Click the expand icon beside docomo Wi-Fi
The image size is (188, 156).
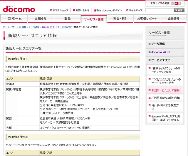click(150, 52)
